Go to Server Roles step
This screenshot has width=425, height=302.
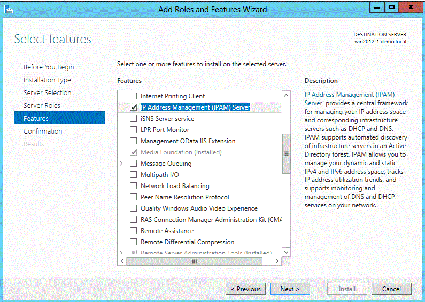42,105
